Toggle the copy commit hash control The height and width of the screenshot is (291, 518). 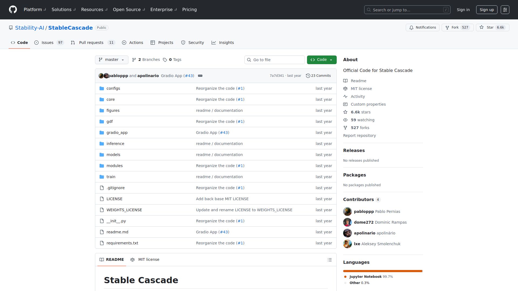click(200, 76)
